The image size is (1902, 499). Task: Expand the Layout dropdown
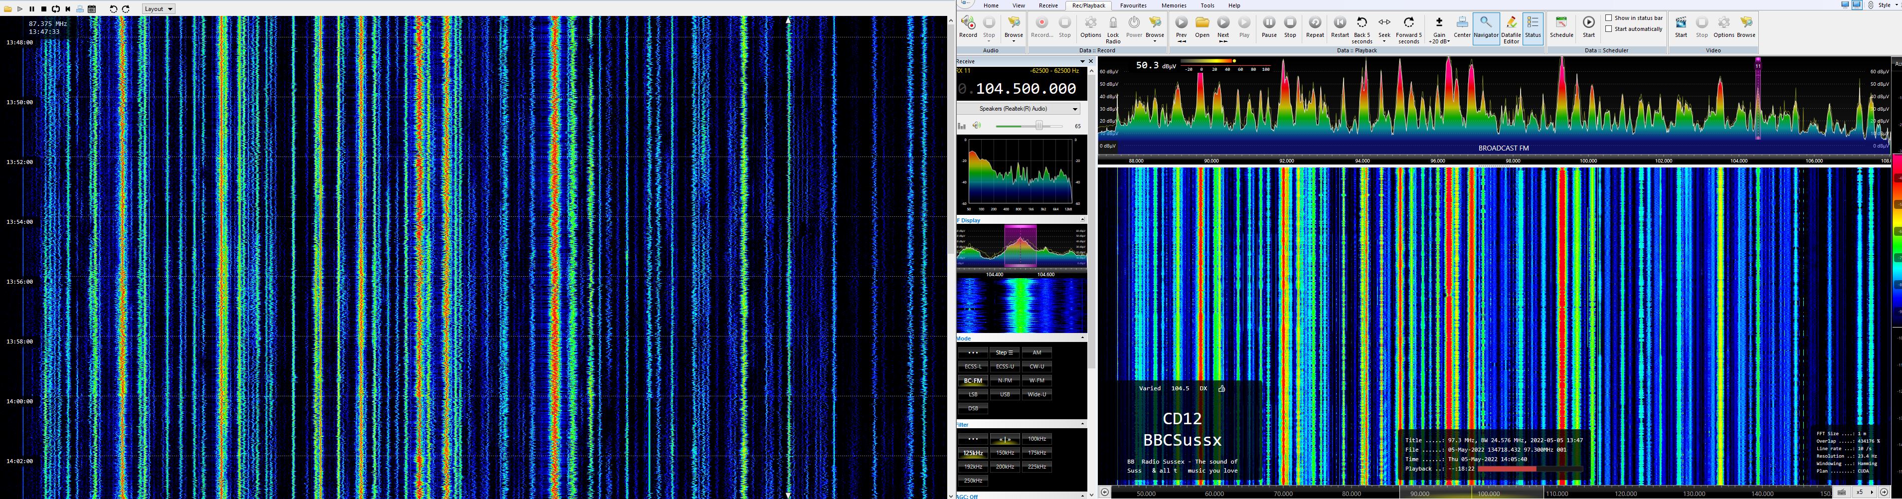[x=158, y=9]
